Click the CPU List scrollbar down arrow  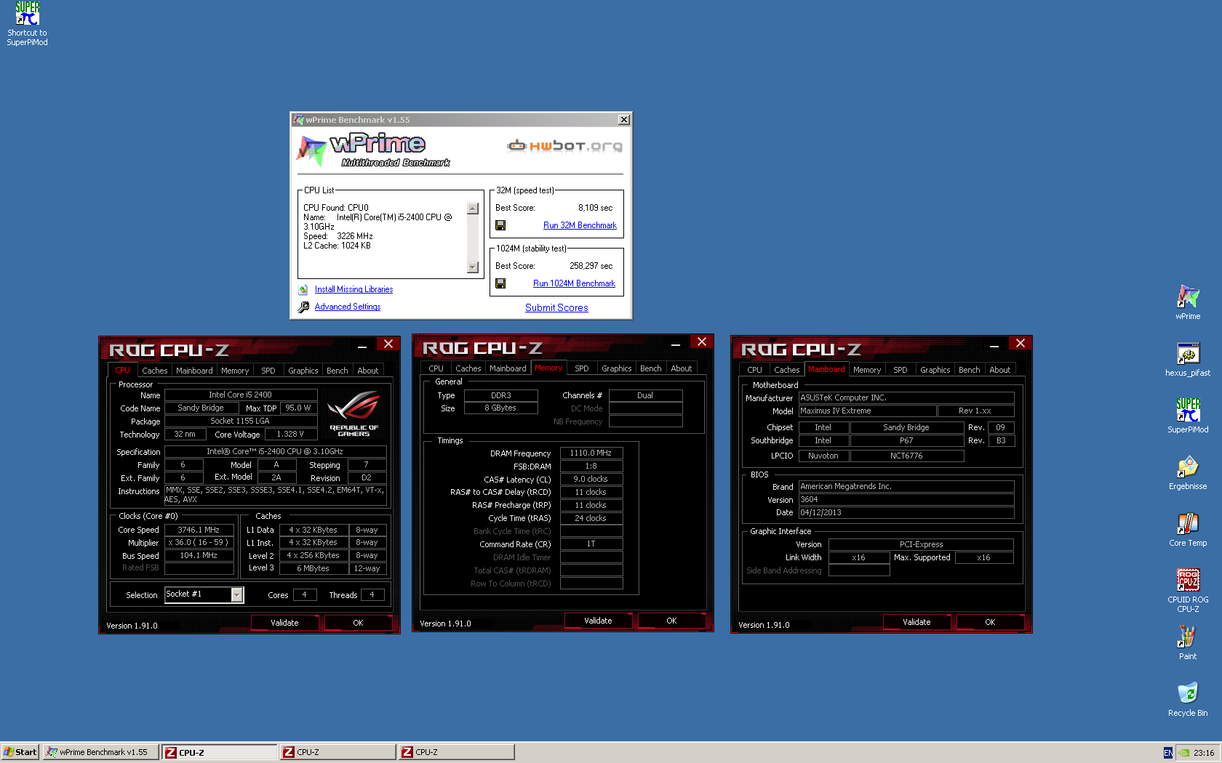[x=473, y=267]
